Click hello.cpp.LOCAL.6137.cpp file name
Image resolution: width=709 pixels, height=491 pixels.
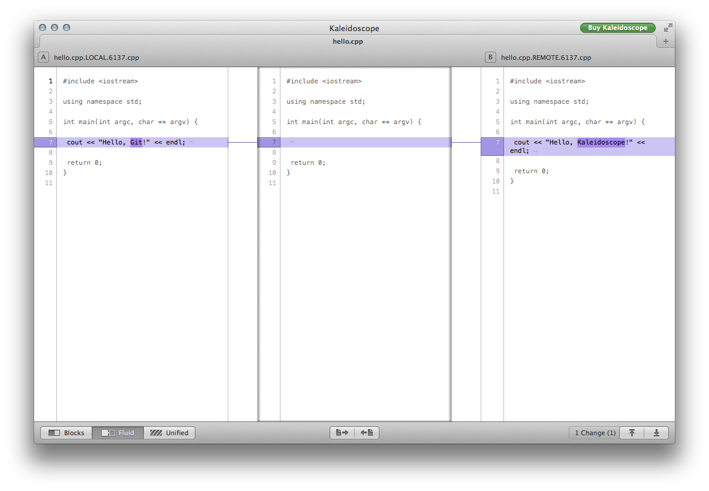point(96,58)
